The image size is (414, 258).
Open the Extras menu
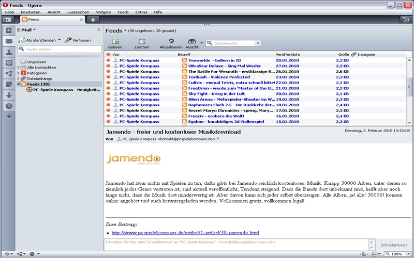(141, 12)
